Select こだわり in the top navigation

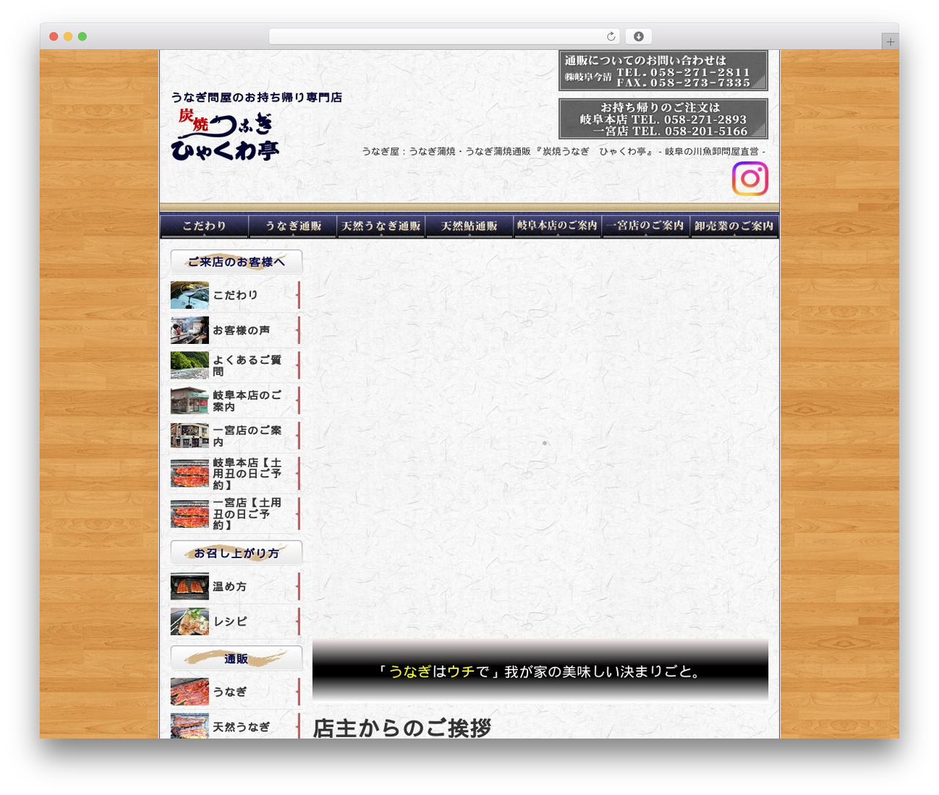point(204,226)
